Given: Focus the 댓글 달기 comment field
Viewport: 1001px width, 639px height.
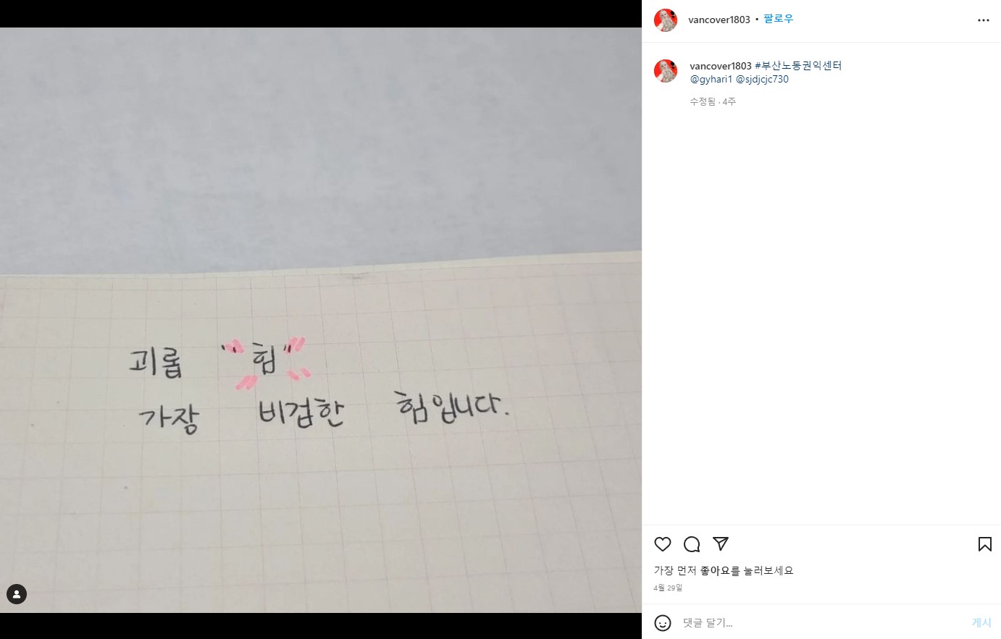Looking at the screenshot, I should pyautogui.click(x=821, y=622).
